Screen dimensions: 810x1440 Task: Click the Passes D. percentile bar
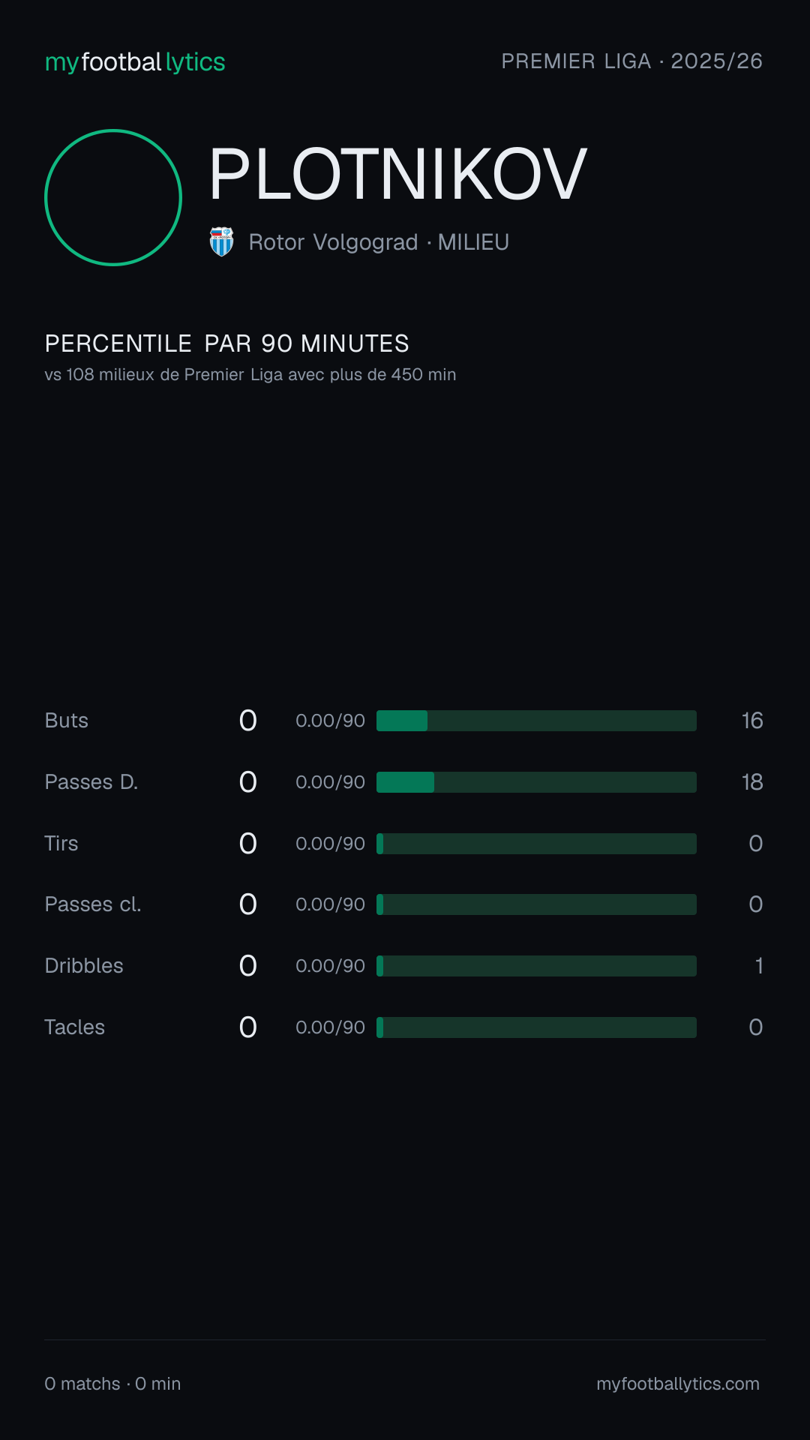536,782
